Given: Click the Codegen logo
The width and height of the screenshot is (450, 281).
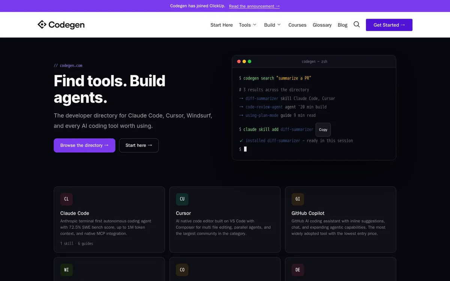Looking at the screenshot, I should 61,25.
